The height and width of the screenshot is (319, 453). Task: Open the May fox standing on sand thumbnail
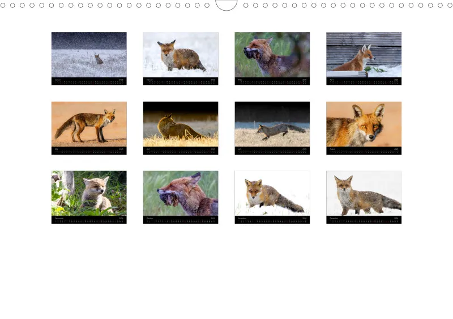89,128
